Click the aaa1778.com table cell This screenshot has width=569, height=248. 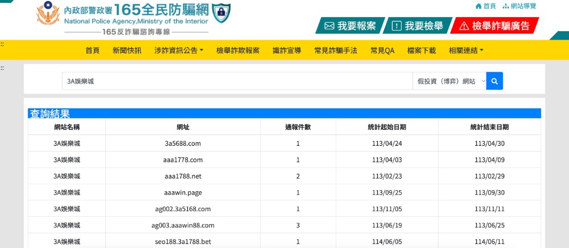(x=183, y=159)
